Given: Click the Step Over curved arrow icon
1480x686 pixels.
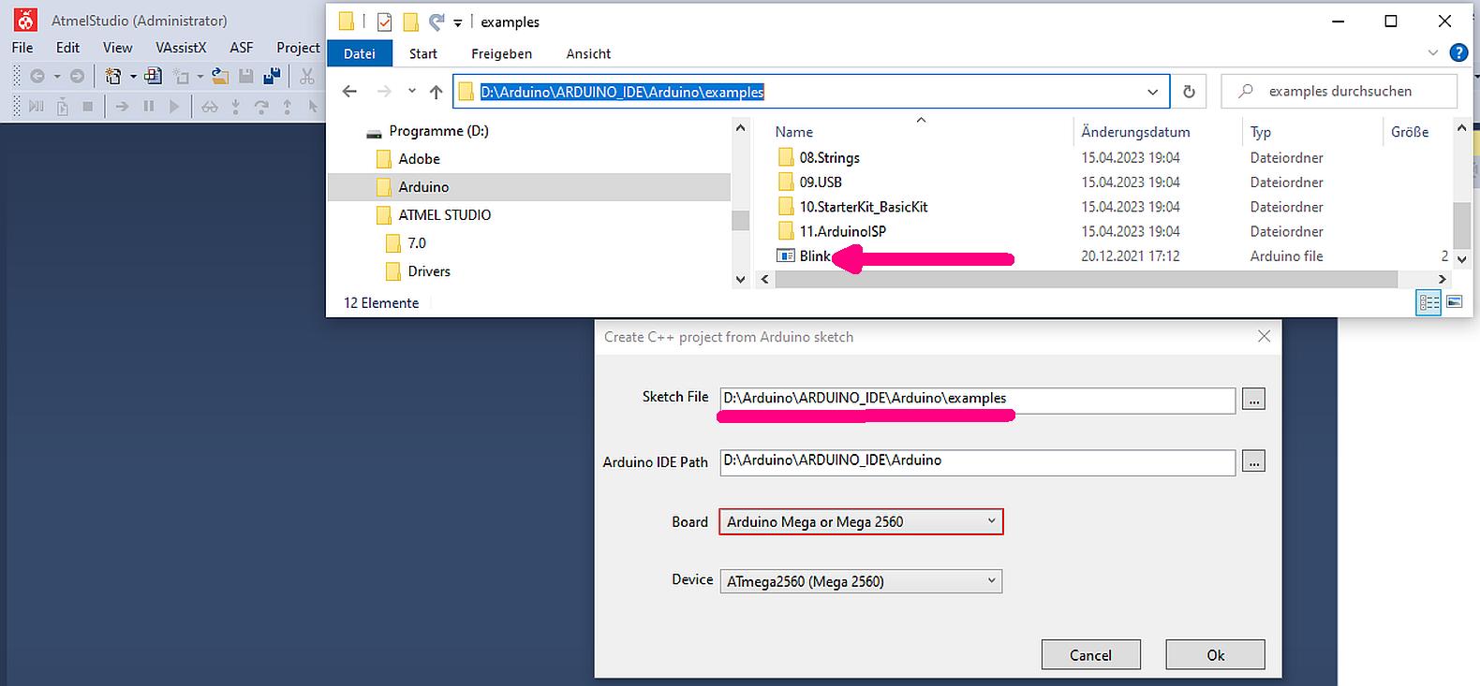Looking at the screenshot, I should click(x=261, y=107).
